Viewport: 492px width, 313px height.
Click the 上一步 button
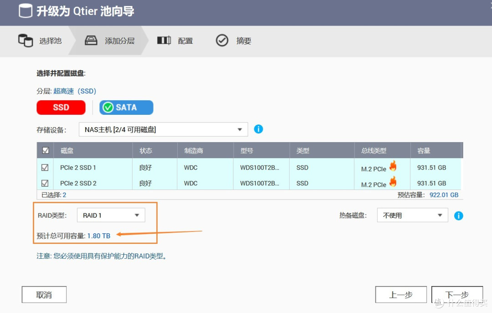[401, 294]
